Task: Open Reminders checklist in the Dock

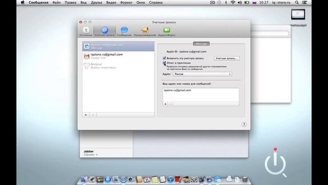Action: 162,179
